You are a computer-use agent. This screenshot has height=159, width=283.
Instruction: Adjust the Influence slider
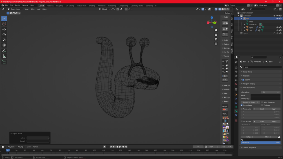260,143
